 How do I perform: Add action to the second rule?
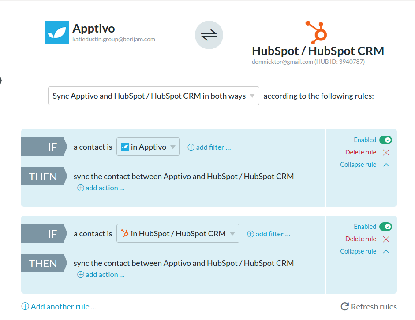[101, 274]
